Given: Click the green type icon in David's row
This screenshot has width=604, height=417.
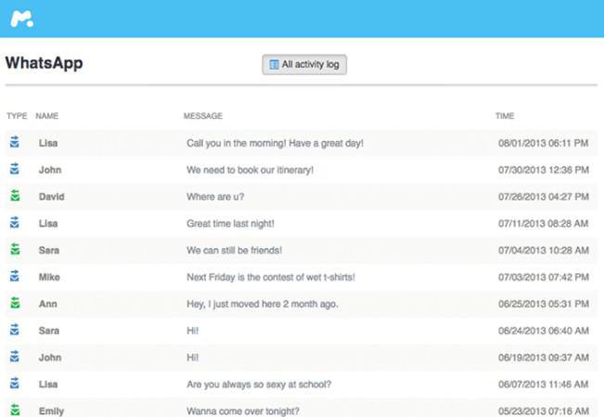Looking at the screenshot, I should point(15,196).
